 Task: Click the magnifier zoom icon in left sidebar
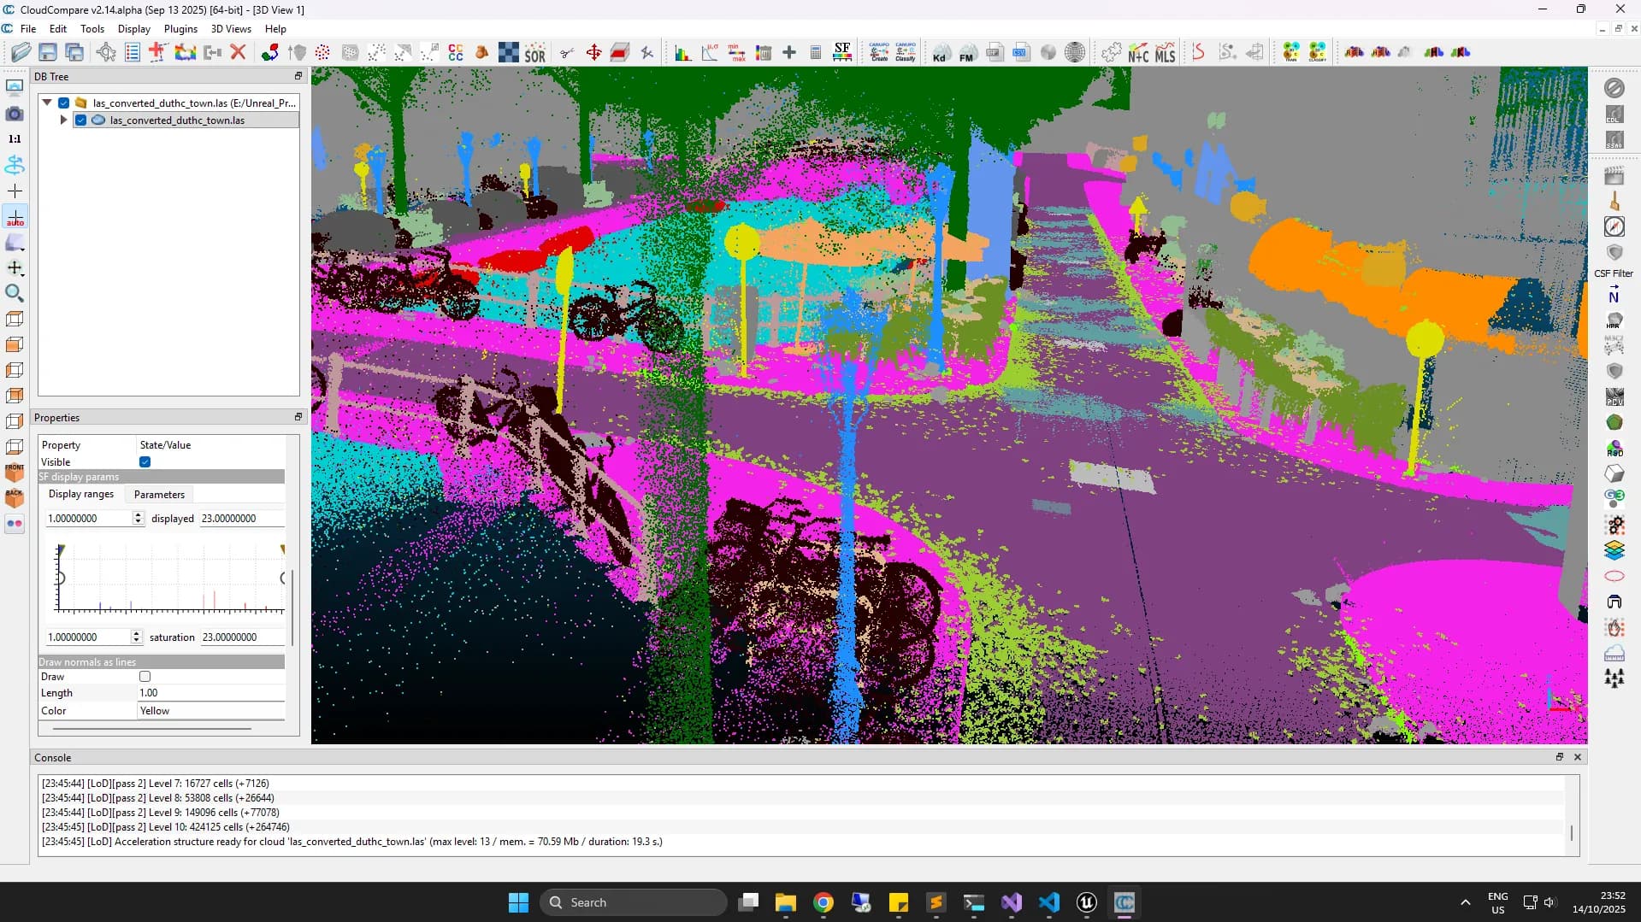[x=15, y=293]
